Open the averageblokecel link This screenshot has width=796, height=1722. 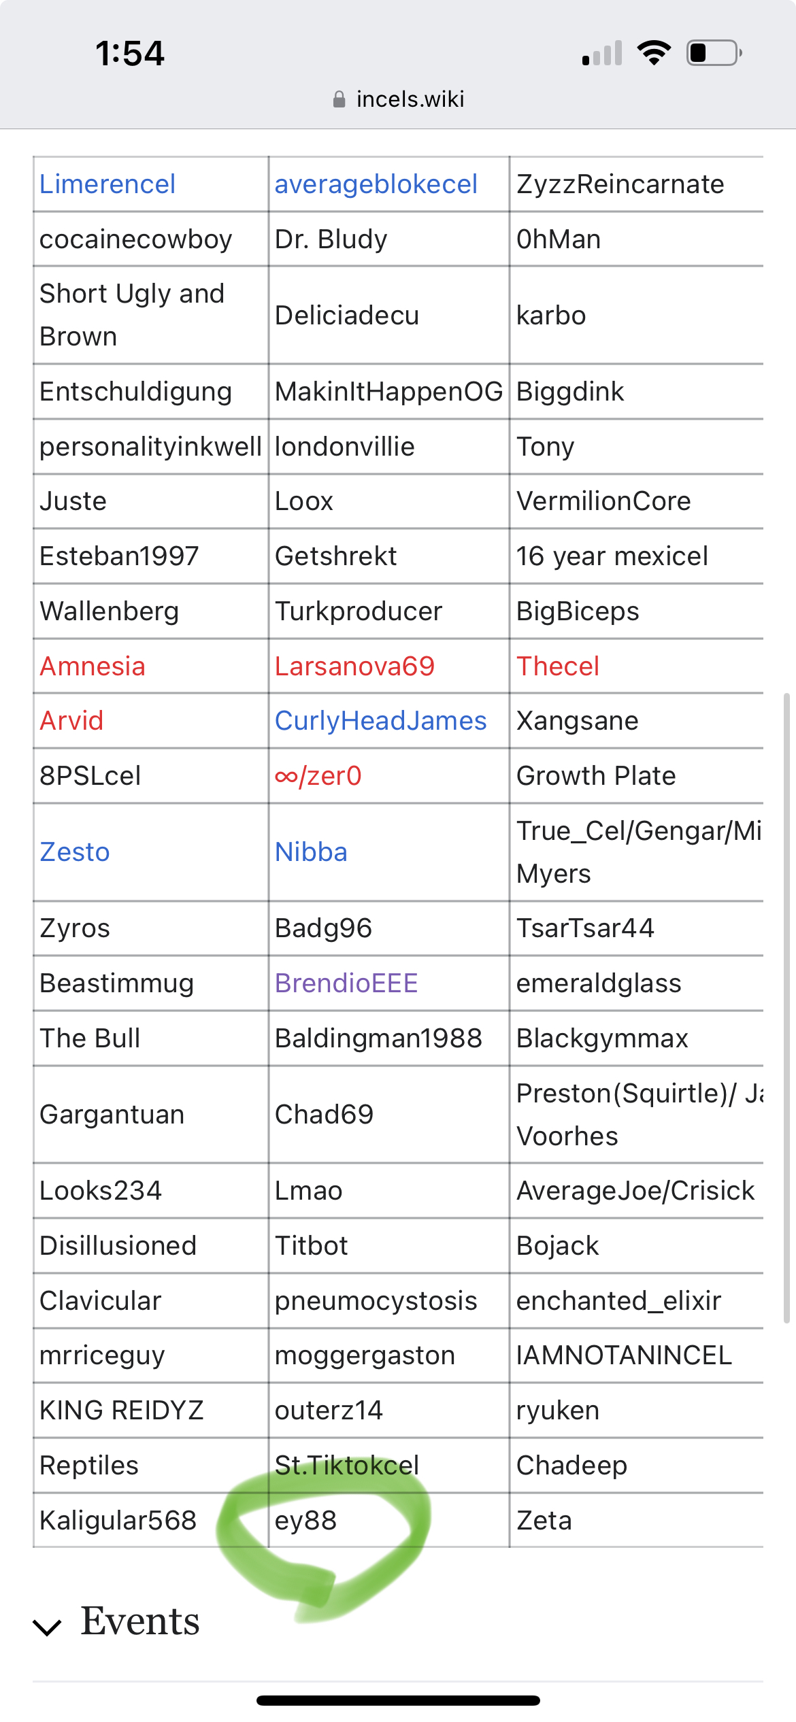point(376,184)
